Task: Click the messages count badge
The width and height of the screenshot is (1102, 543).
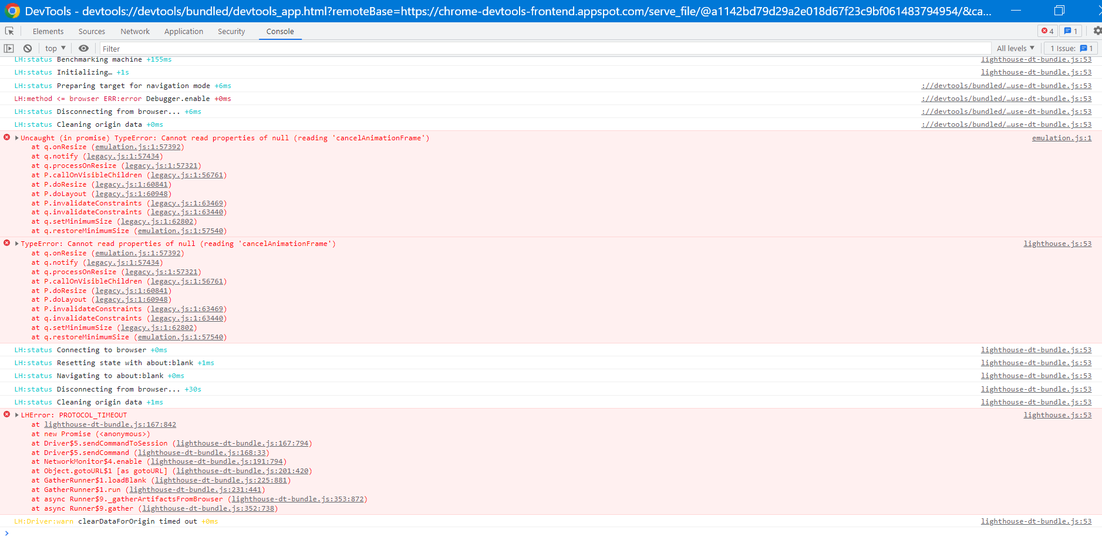Action: pyautogui.click(x=1071, y=31)
